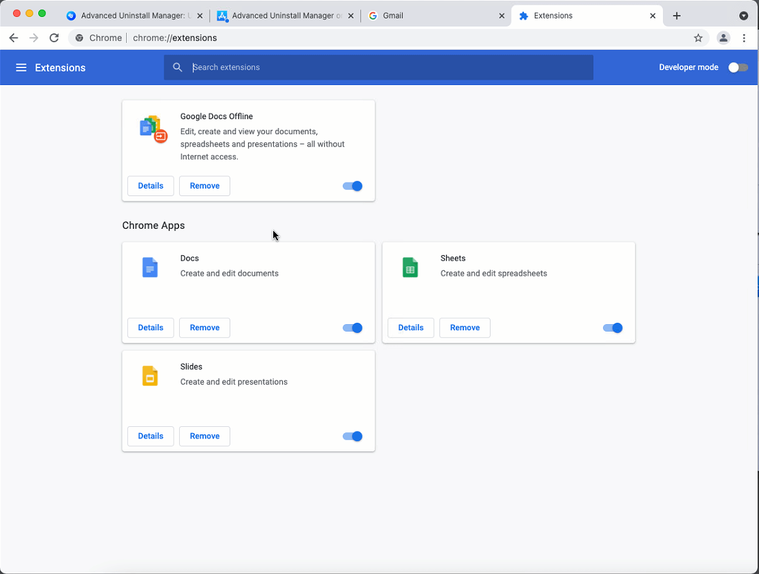Open a new tab with plus button
The image size is (759, 574).
pyautogui.click(x=677, y=16)
